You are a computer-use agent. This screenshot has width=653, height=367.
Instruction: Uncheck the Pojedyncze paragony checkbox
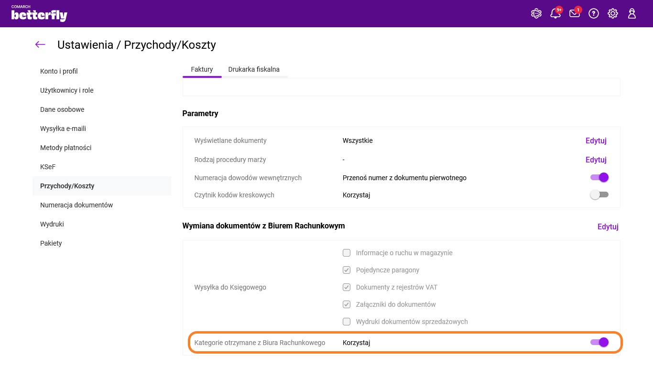point(347,270)
